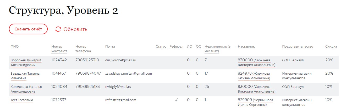Image resolution: width=357 pixels, height=111 pixels.
Task: Click contract number 1024342
Action: [59, 60]
